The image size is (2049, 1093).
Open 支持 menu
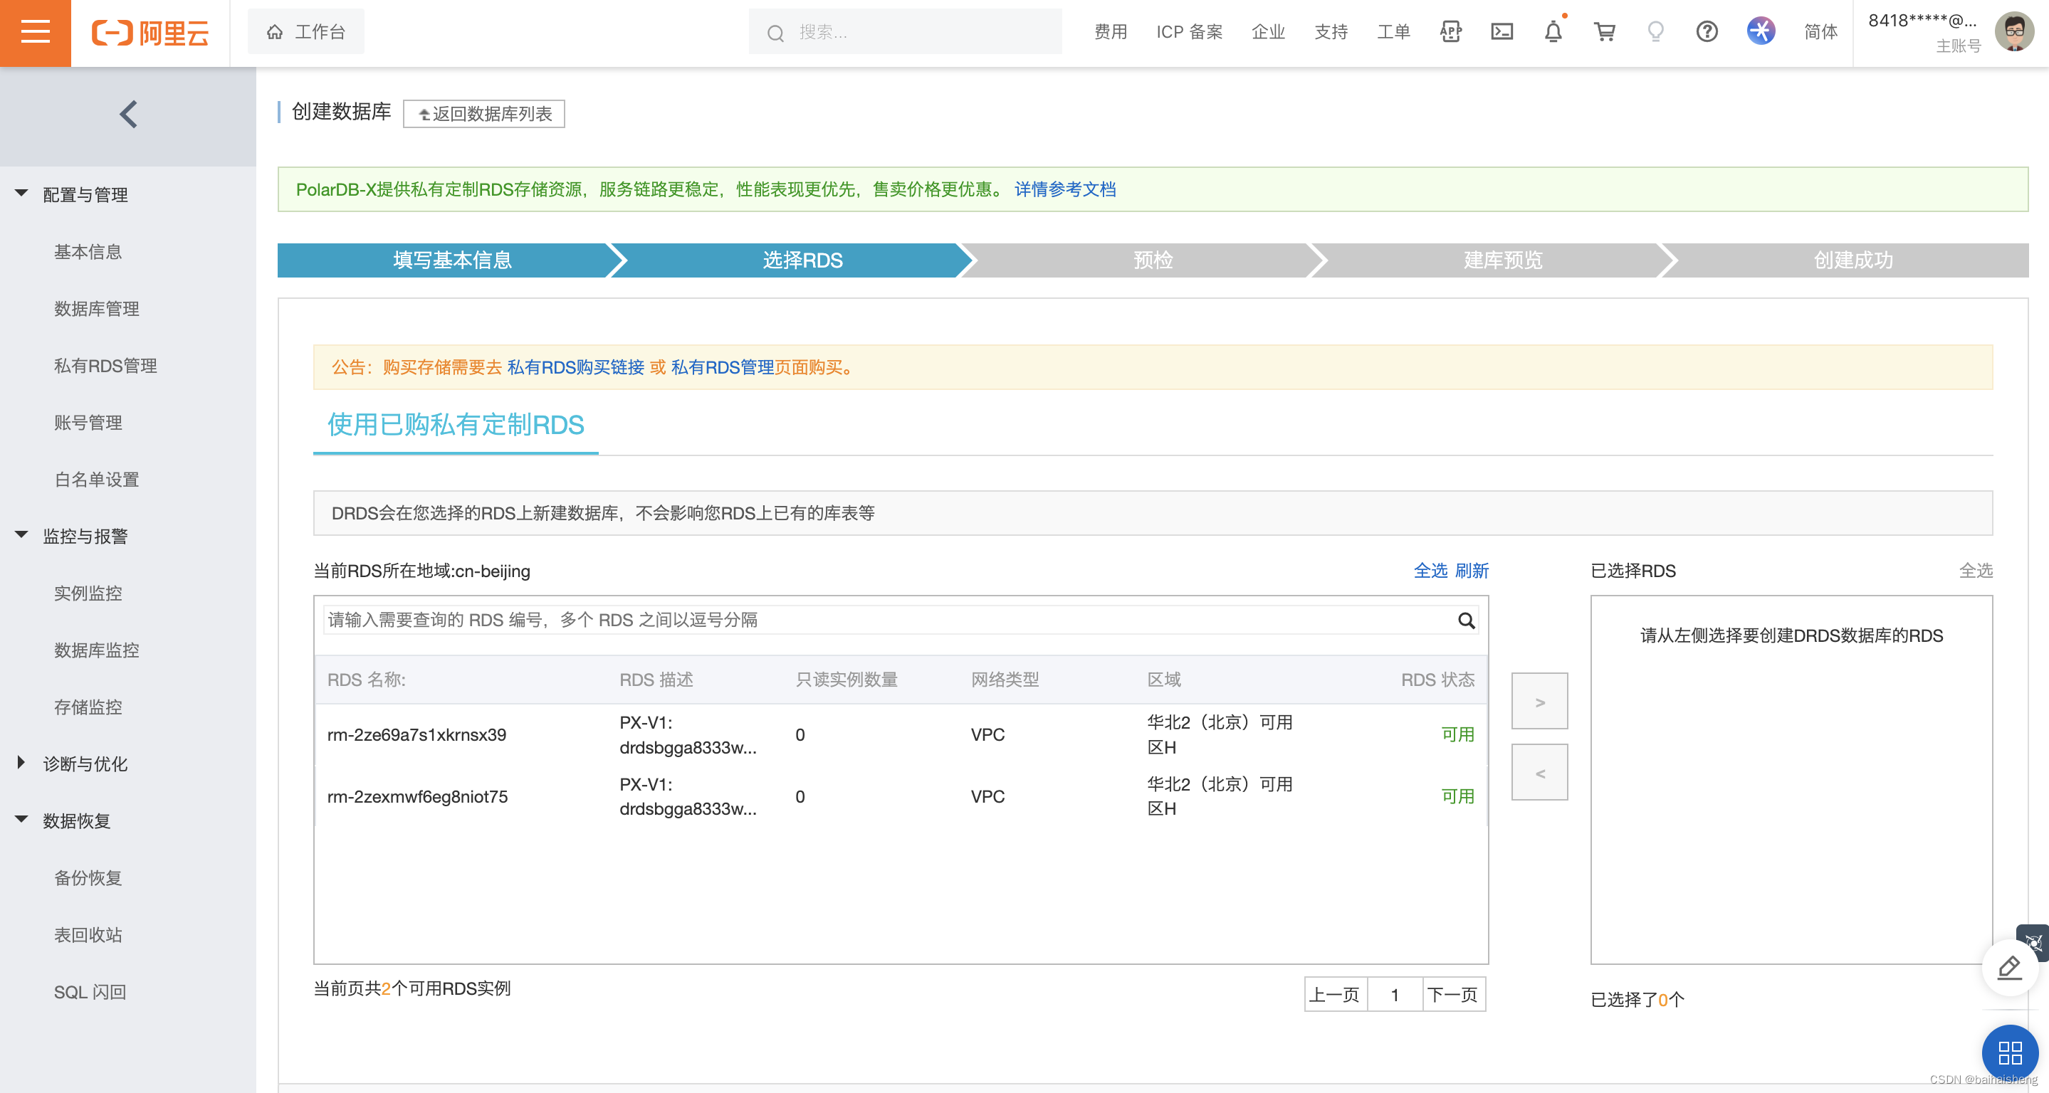click(x=1331, y=32)
